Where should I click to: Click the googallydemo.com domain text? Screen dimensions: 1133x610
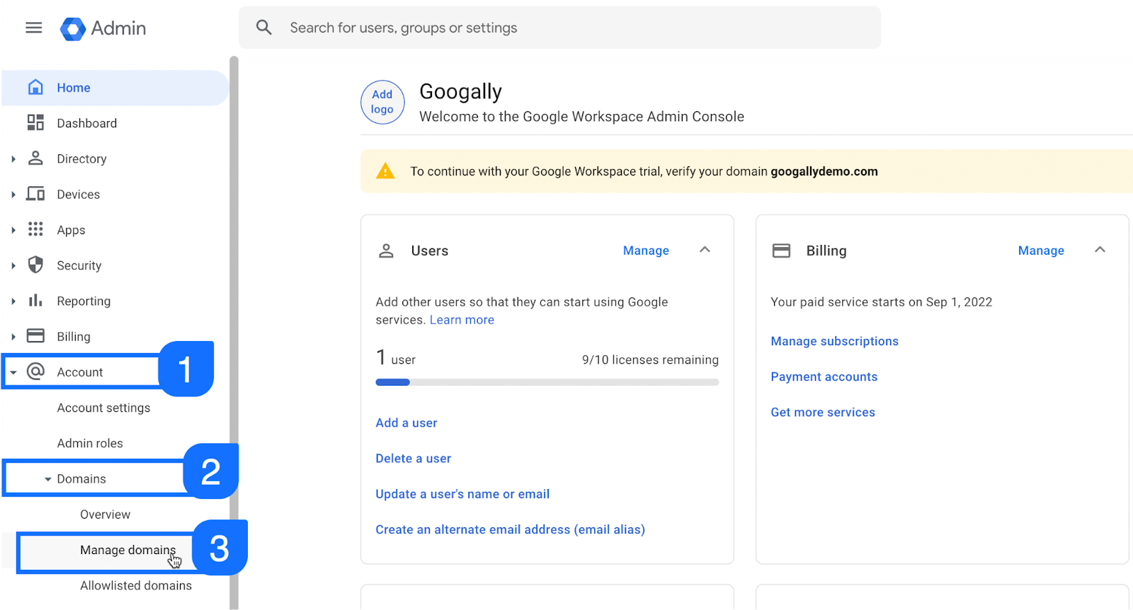[824, 171]
